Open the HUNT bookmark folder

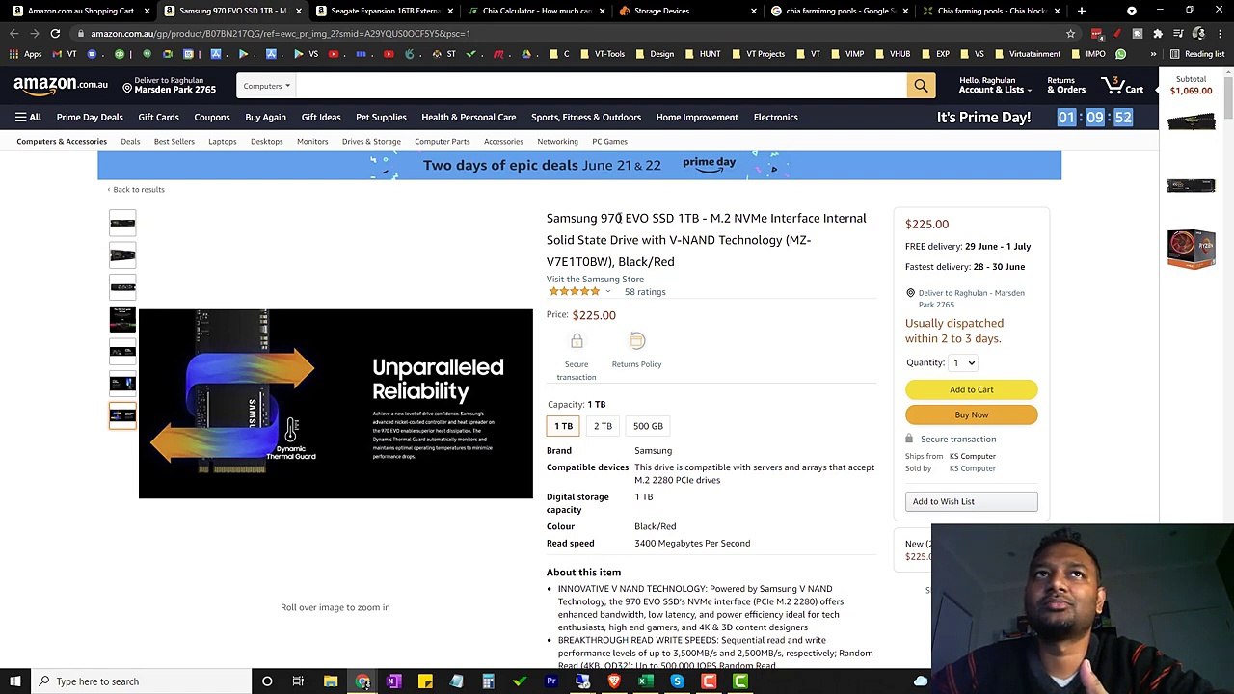(x=703, y=54)
